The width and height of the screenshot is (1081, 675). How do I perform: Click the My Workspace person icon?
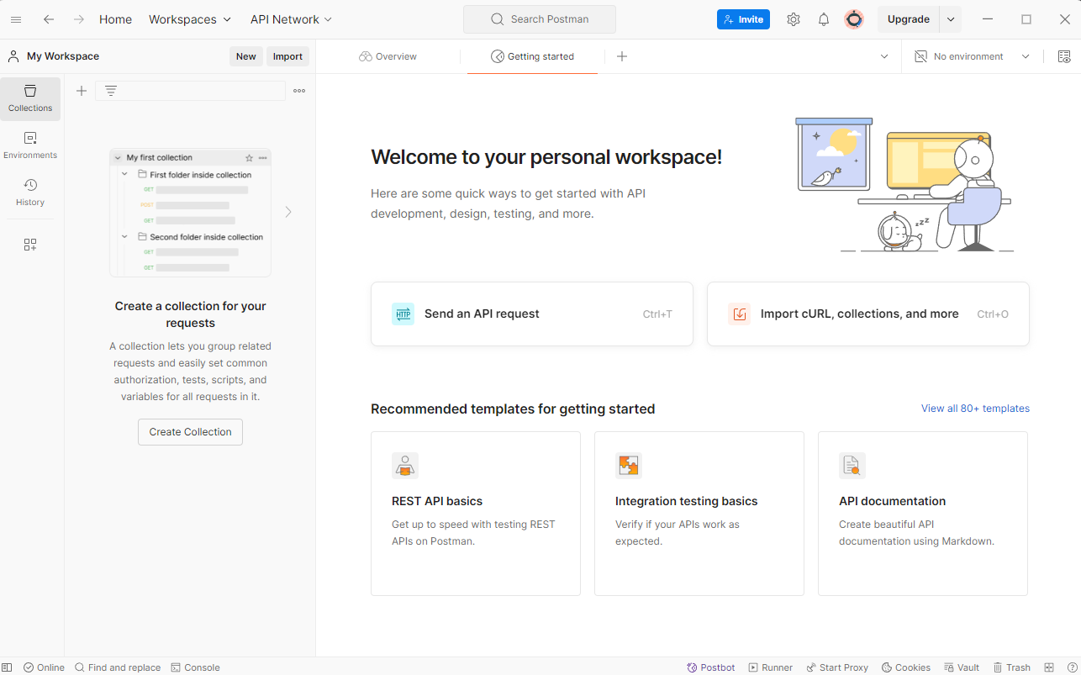(x=13, y=56)
